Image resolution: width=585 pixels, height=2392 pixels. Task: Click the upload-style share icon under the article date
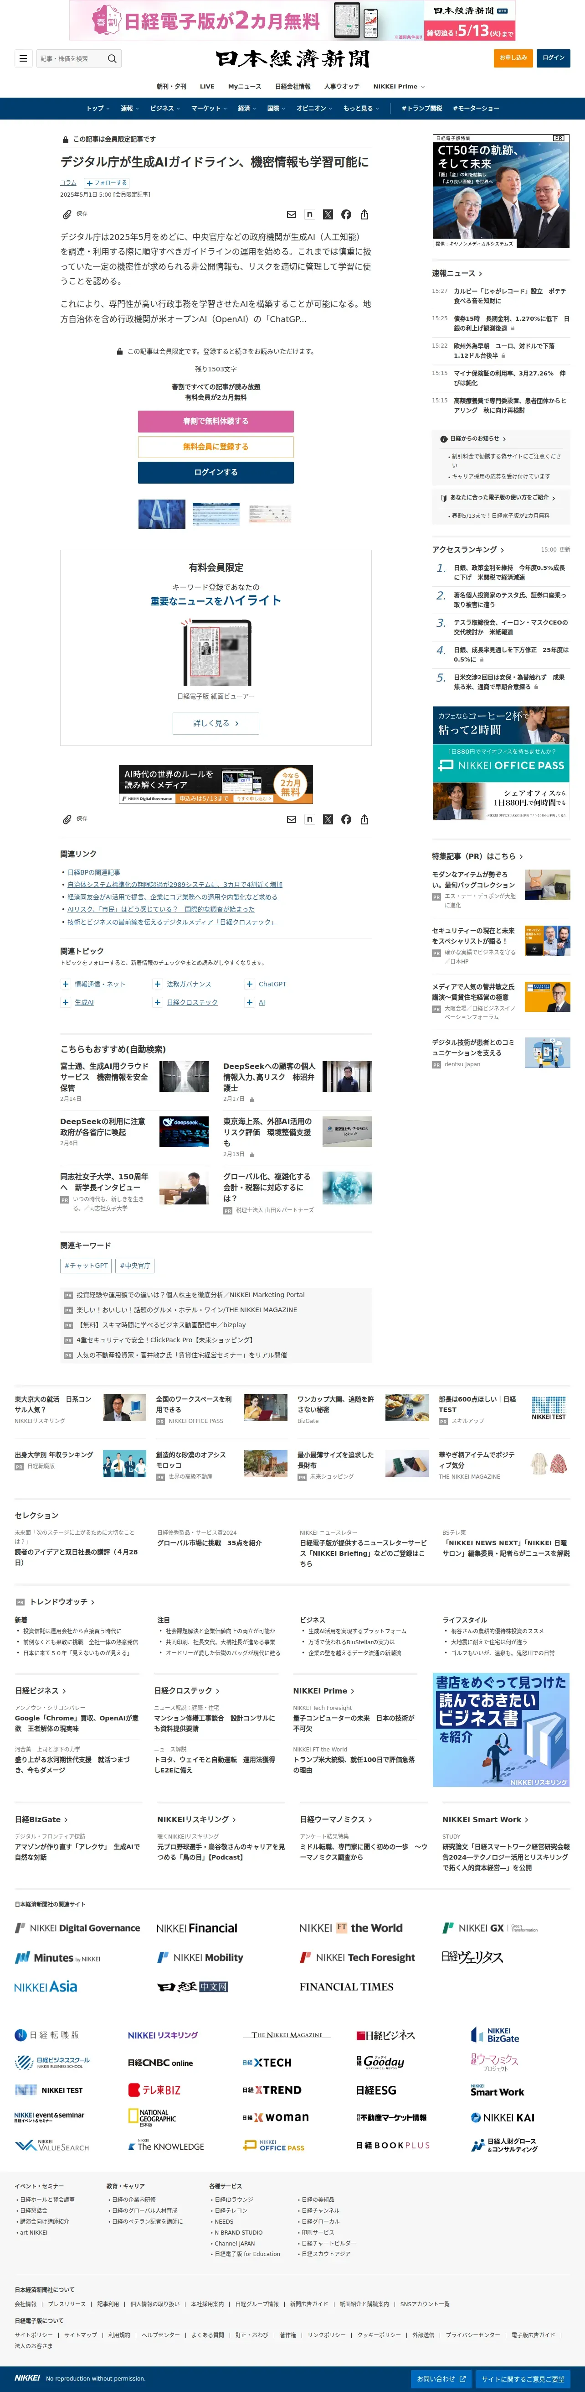click(x=364, y=214)
